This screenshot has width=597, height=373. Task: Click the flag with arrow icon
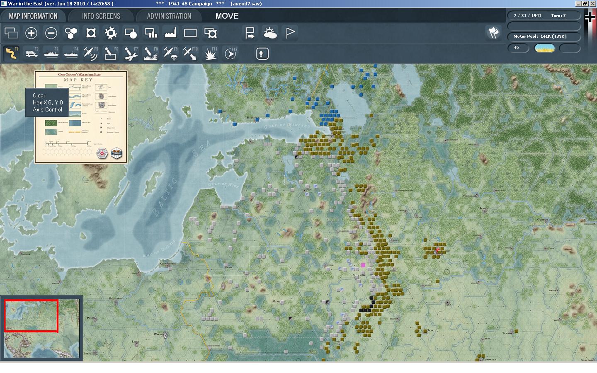[250, 33]
